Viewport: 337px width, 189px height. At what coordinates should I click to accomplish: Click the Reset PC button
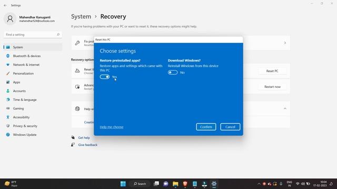tap(272, 71)
